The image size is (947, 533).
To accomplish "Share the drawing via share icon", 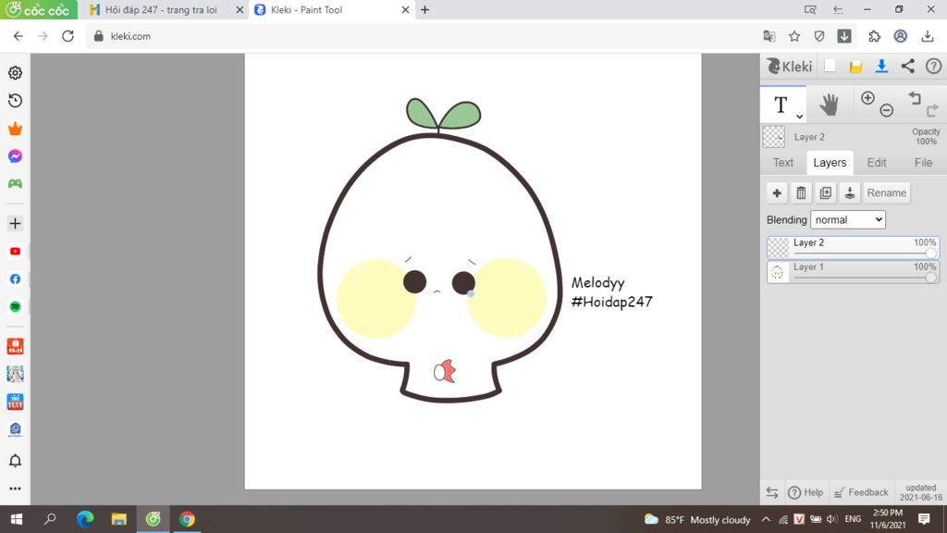I will tap(908, 66).
